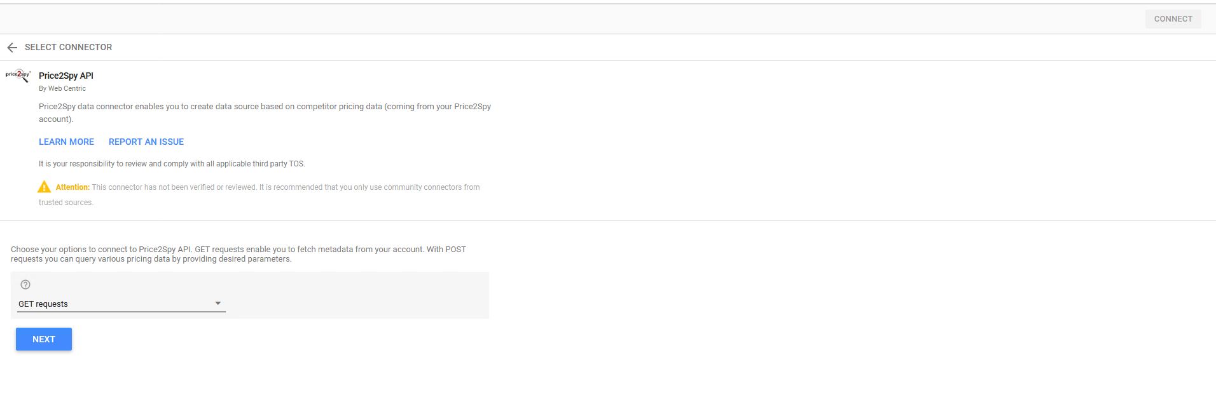The height and width of the screenshot is (395, 1216).
Task: Open the GET requests selection field
Action: click(114, 304)
